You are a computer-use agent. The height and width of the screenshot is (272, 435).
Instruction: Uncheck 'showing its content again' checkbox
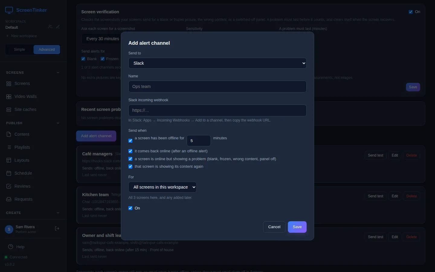tap(130, 167)
